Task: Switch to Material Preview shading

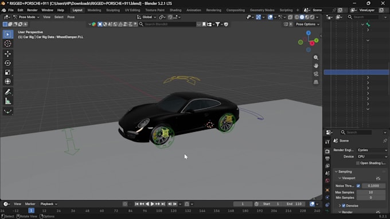Action: click(307, 17)
